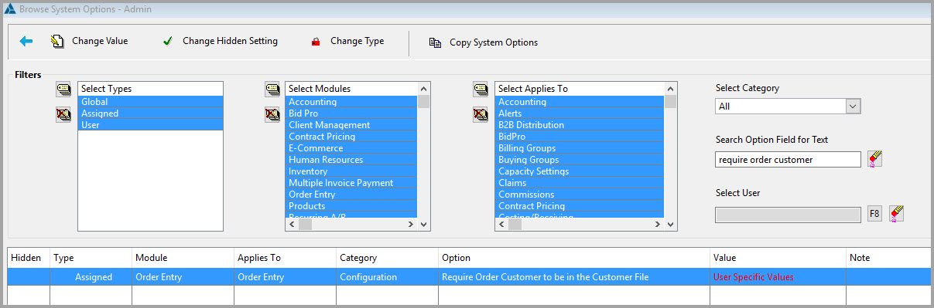
Task: Click select-all icon beside Select Modules list
Action: click(x=272, y=90)
